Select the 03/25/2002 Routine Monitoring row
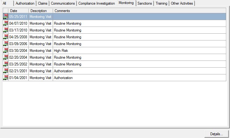The width and height of the screenshot is (230, 138). (x=67, y=64)
